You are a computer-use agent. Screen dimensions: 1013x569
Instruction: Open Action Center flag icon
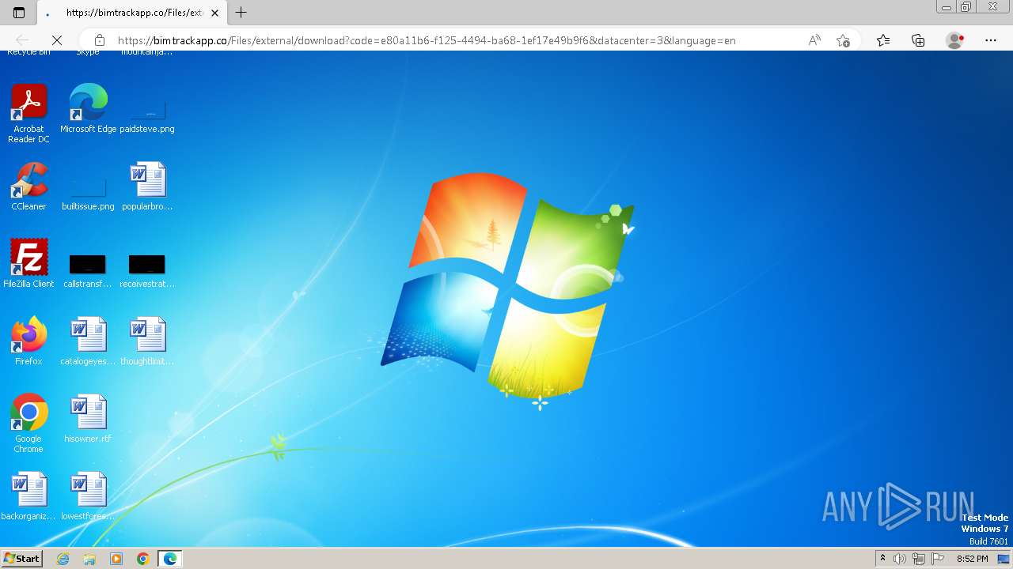(x=938, y=559)
